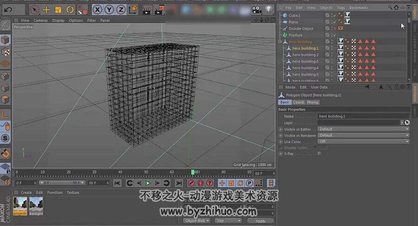Screen dimensions: 418x226
Task: Enable Snap magnet icon
Action: click(5, 153)
